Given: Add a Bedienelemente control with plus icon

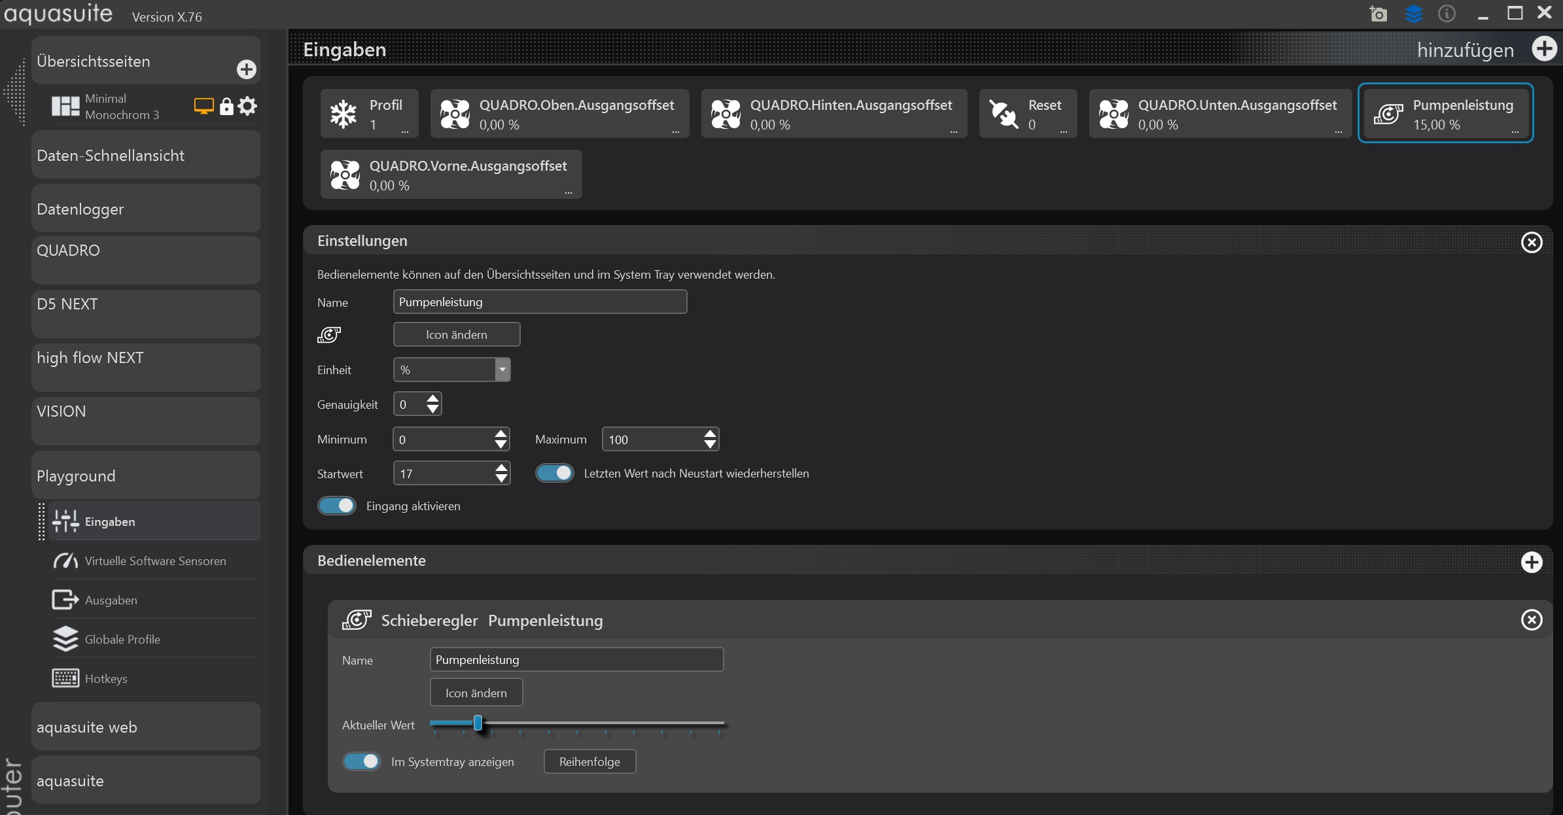Looking at the screenshot, I should [x=1531, y=562].
